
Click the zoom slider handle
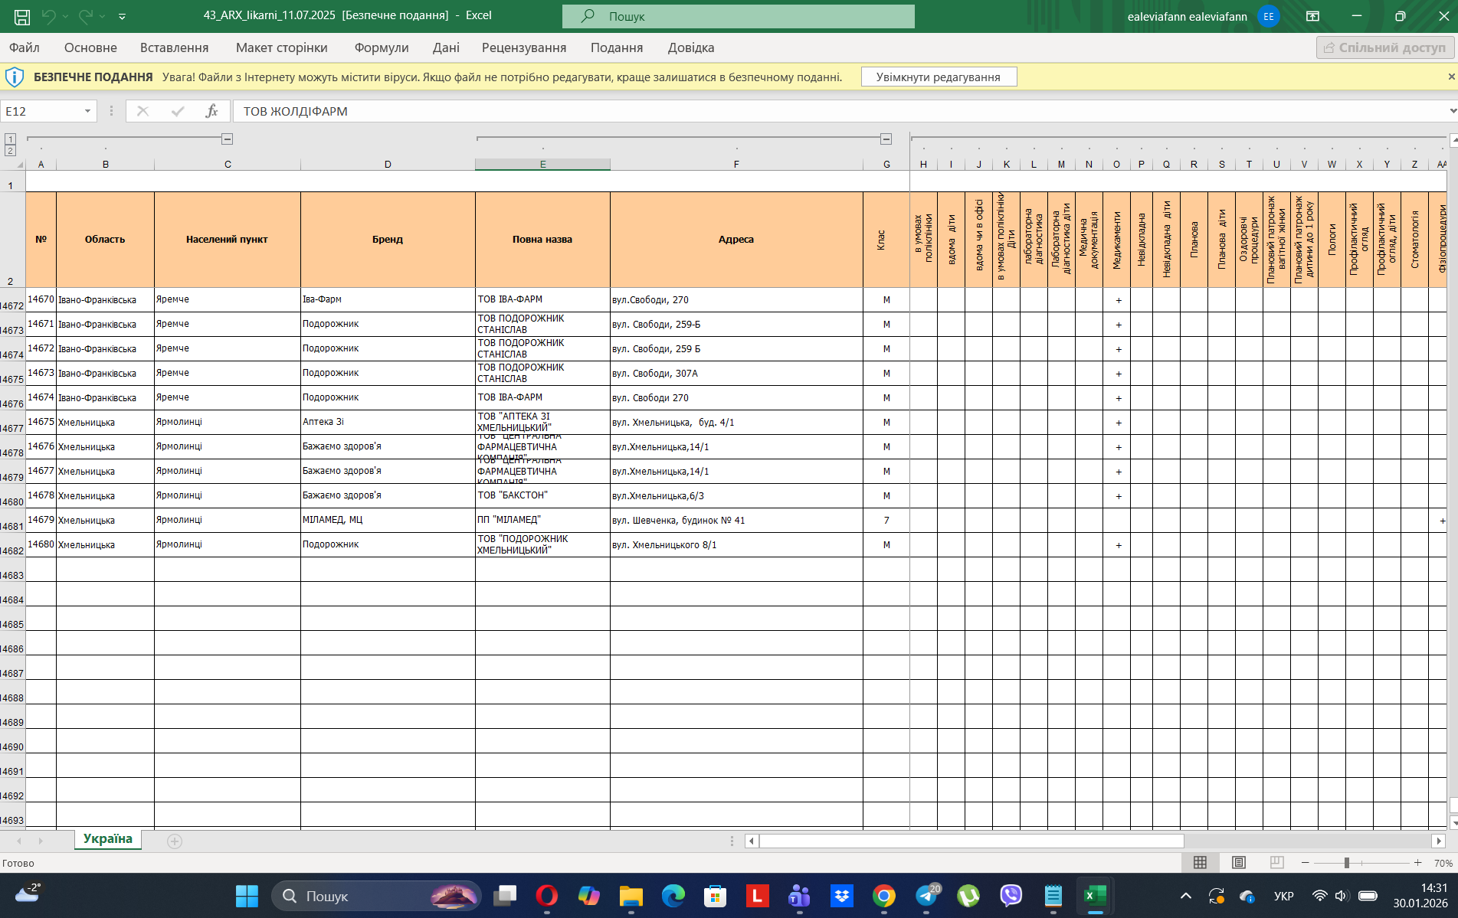tap(1346, 863)
